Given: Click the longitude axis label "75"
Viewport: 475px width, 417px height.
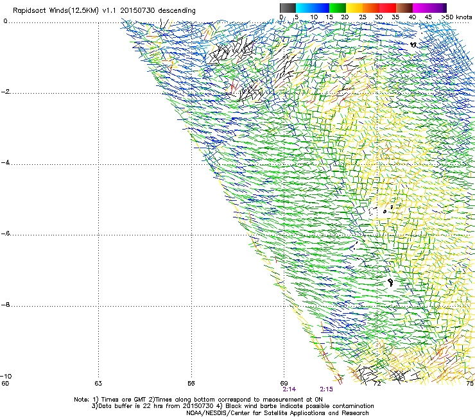Looking at the screenshot, I should click(470, 384).
